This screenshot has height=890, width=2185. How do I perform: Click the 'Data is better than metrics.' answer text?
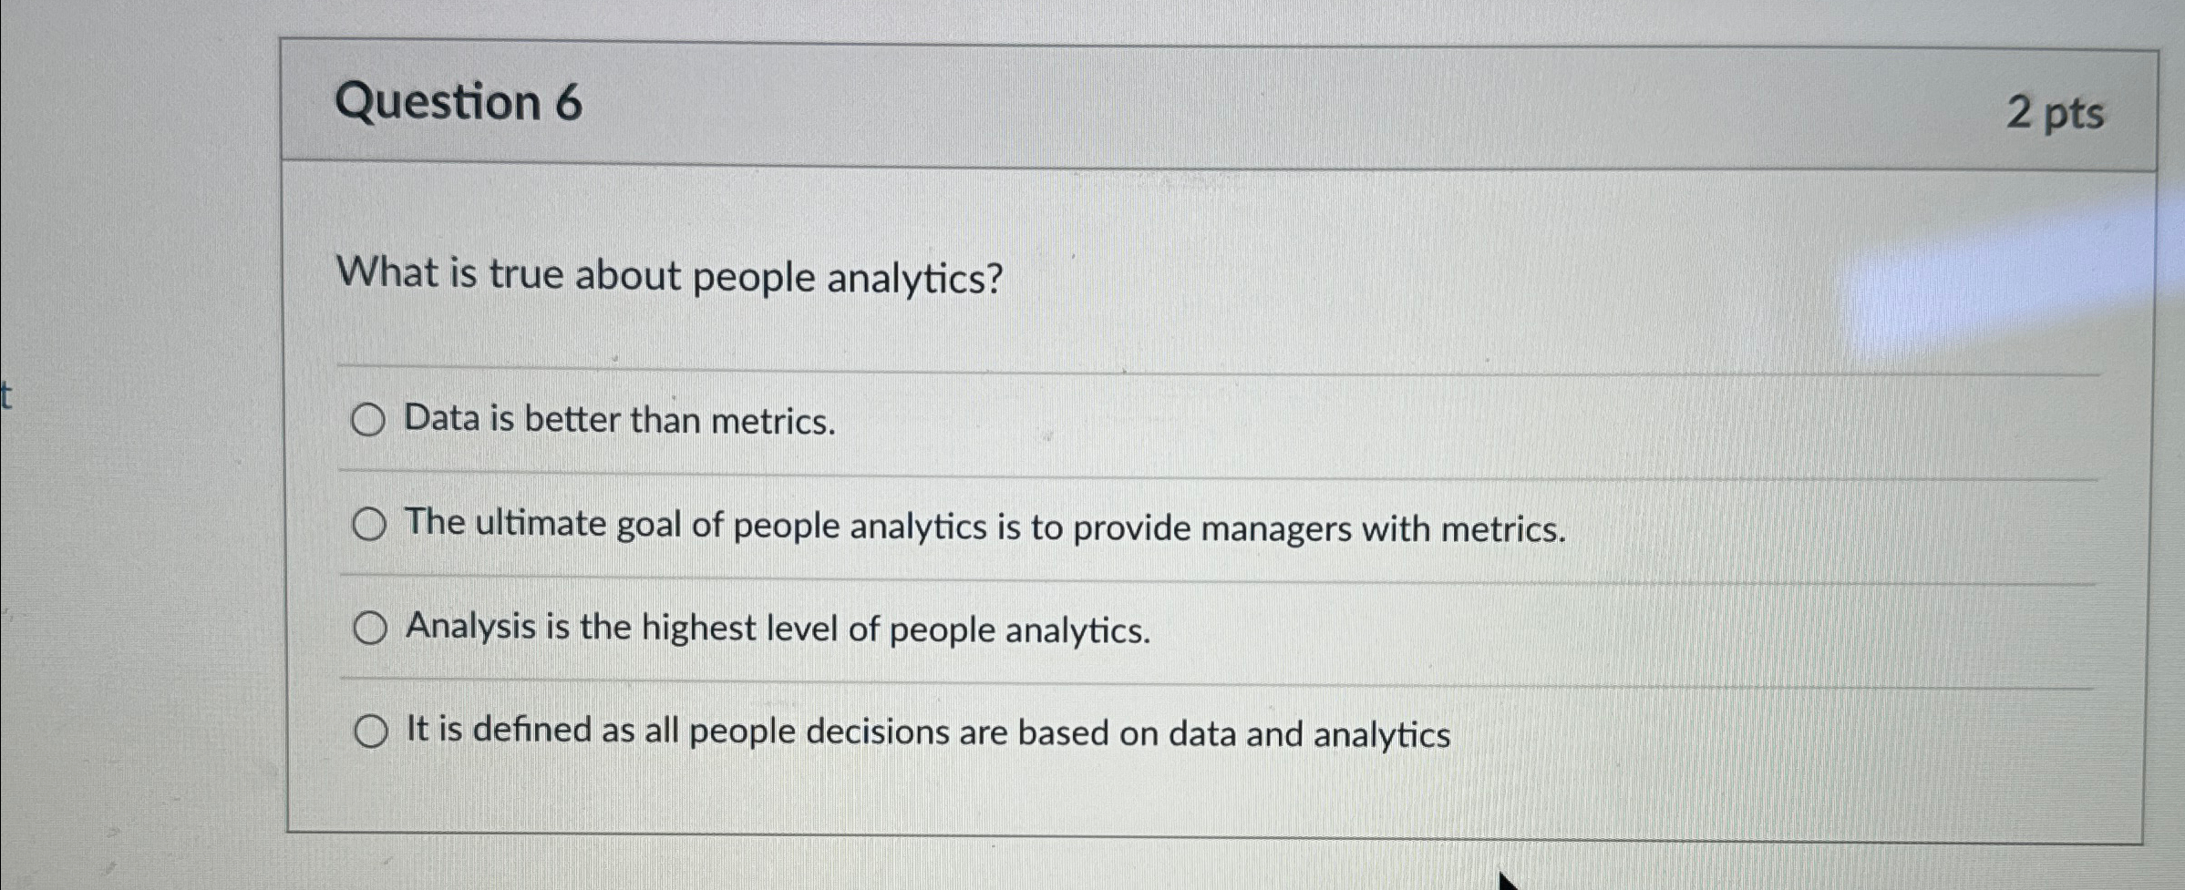tap(620, 421)
